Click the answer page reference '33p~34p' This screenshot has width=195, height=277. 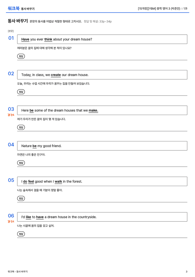click(x=105, y=22)
